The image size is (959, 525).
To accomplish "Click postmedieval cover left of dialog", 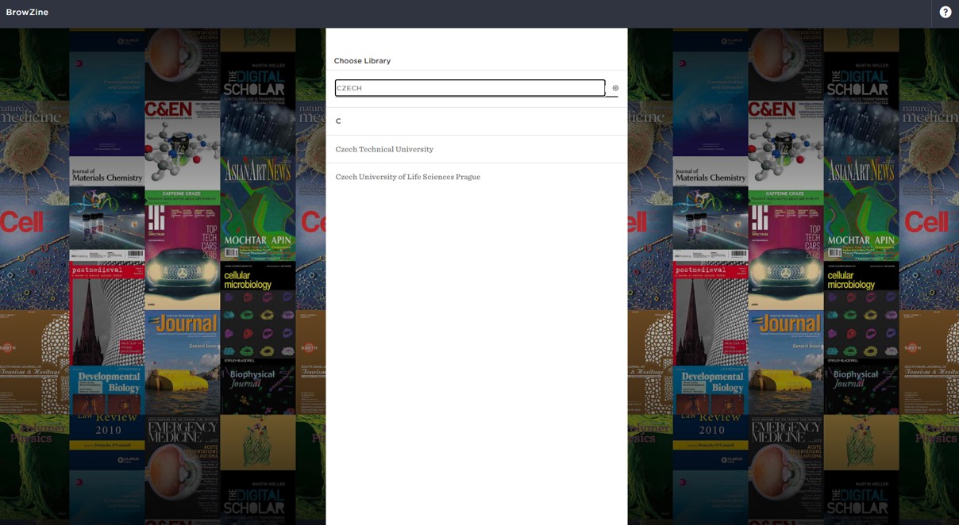I will pyautogui.click(x=106, y=313).
